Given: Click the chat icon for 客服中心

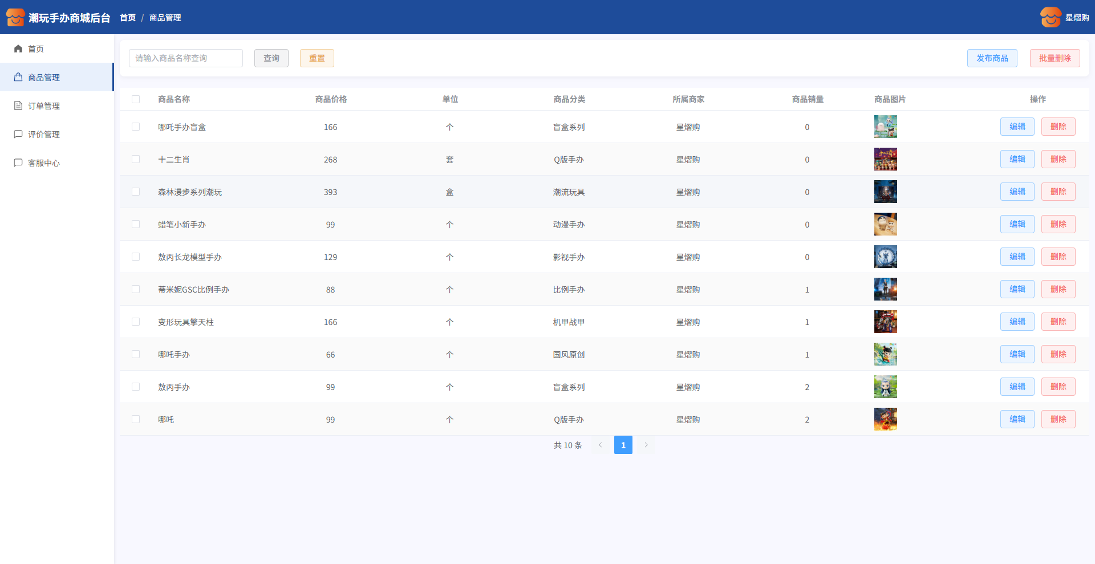Looking at the screenshot, I should (18, 163).
